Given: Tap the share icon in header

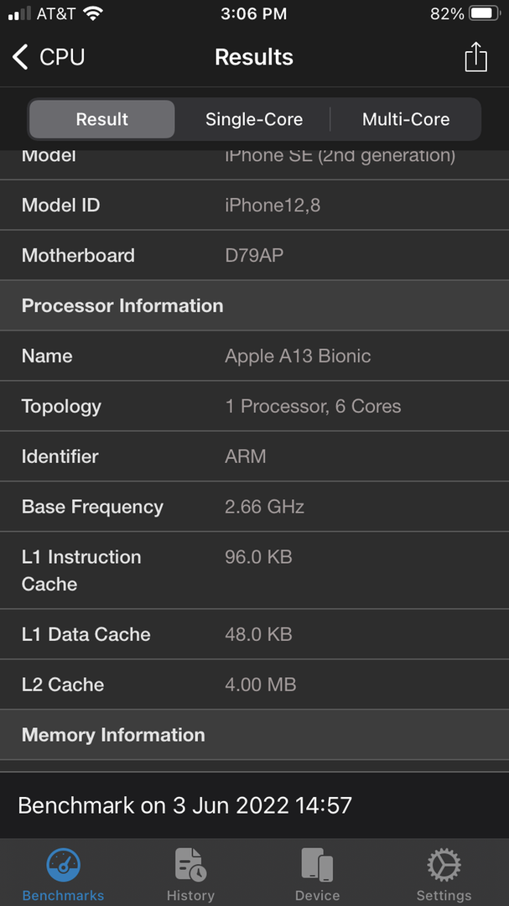Looking at the screenshot, I should pyautogui.click(x=475, y=57).
